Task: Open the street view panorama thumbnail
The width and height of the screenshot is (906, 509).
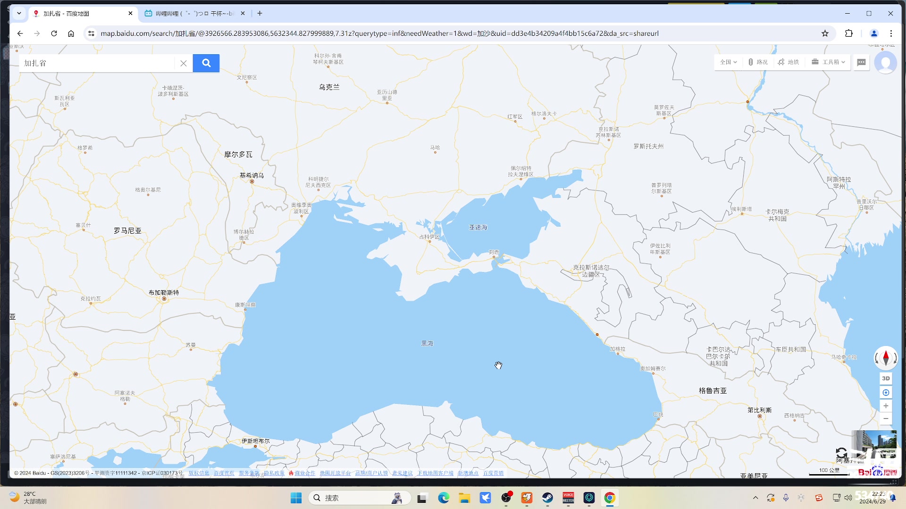Action: [x=874, y=443]
